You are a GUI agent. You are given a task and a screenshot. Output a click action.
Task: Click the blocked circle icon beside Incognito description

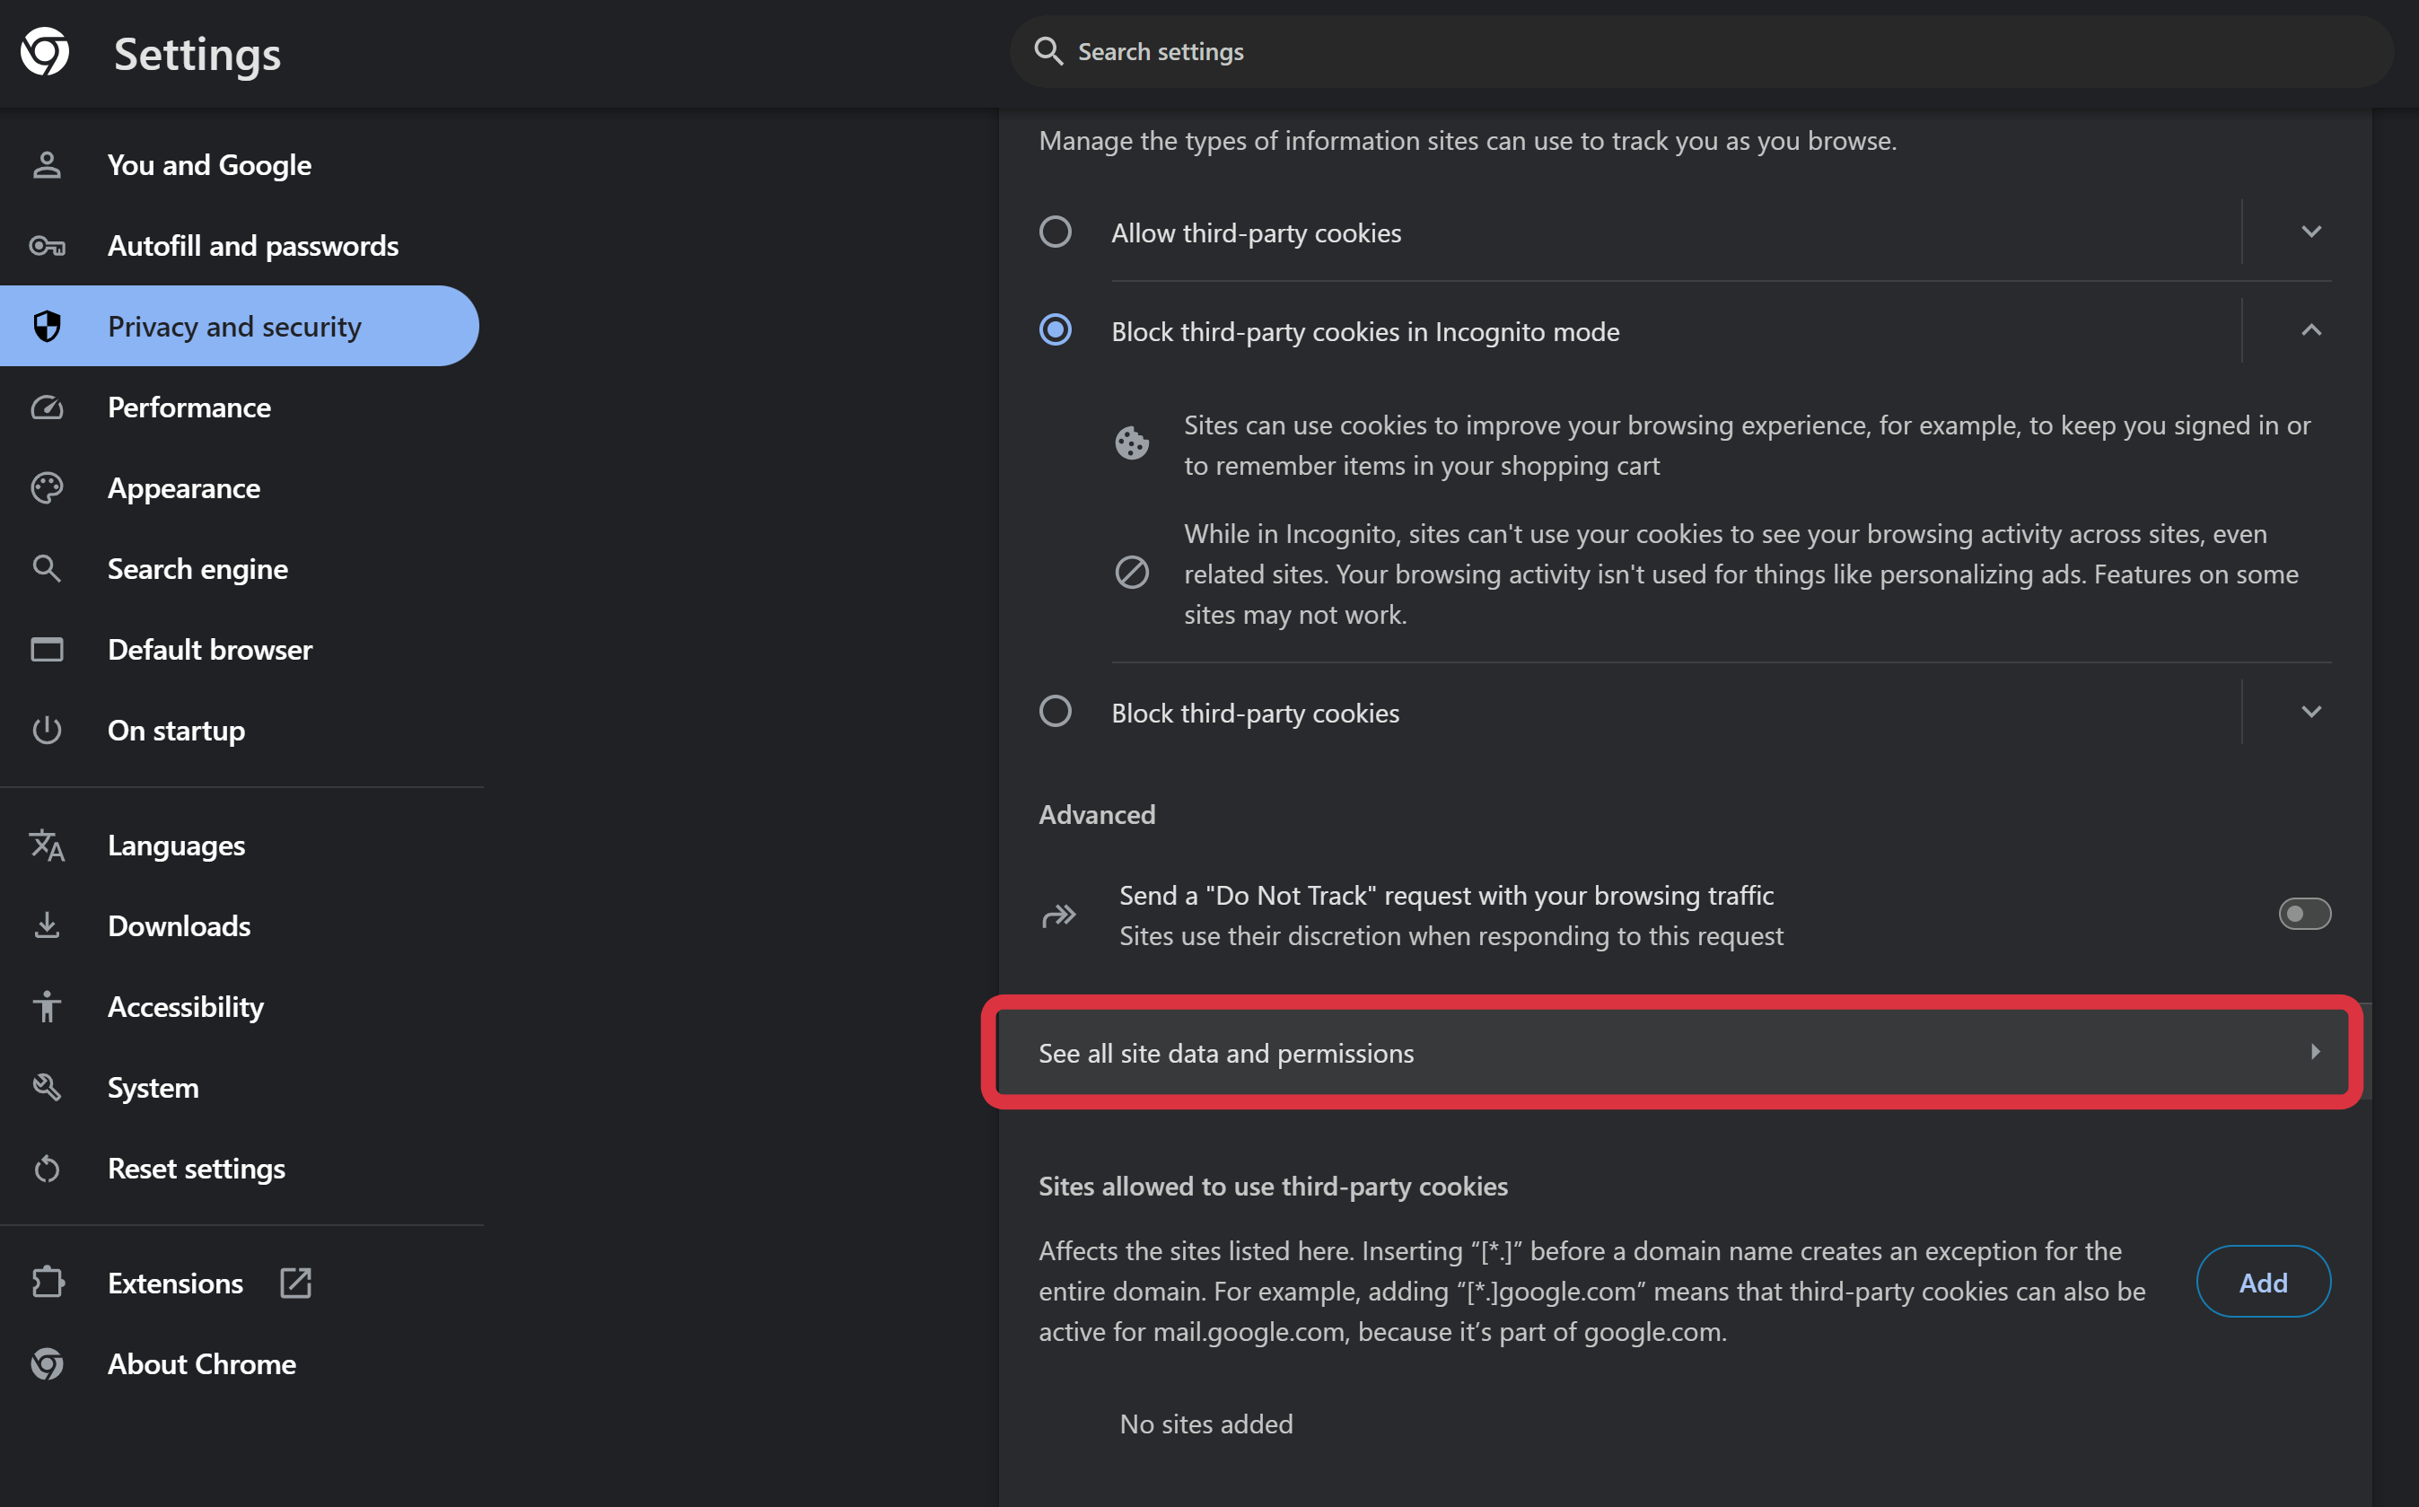(x=1131, y=572)
